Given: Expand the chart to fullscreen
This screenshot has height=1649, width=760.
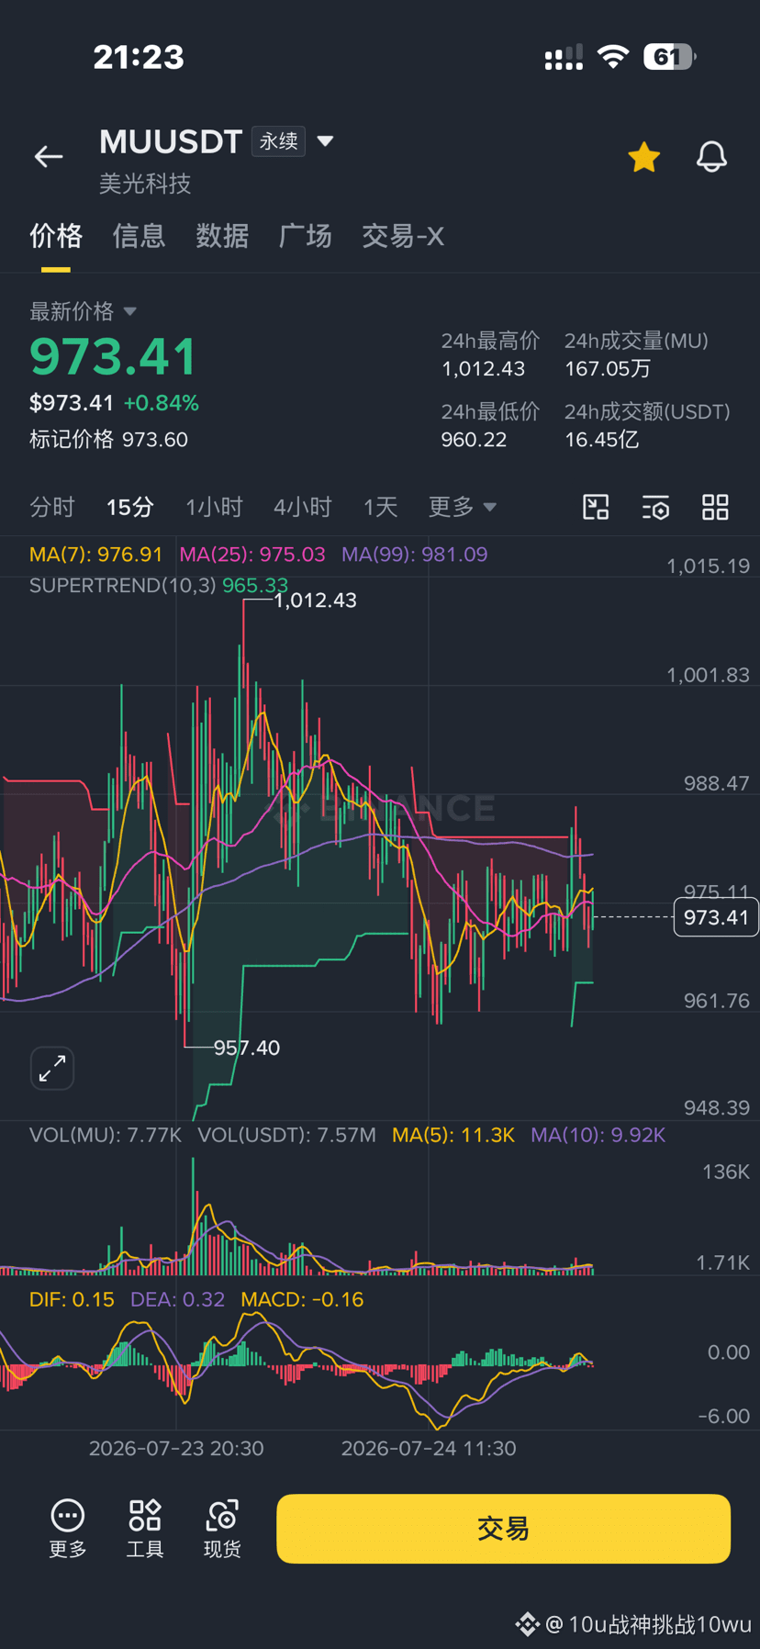Looking at the screenshot, I should 52,1068.
